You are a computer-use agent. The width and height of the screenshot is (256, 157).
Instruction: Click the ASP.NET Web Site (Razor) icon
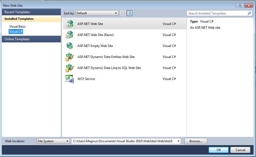[x=70, y=35]
